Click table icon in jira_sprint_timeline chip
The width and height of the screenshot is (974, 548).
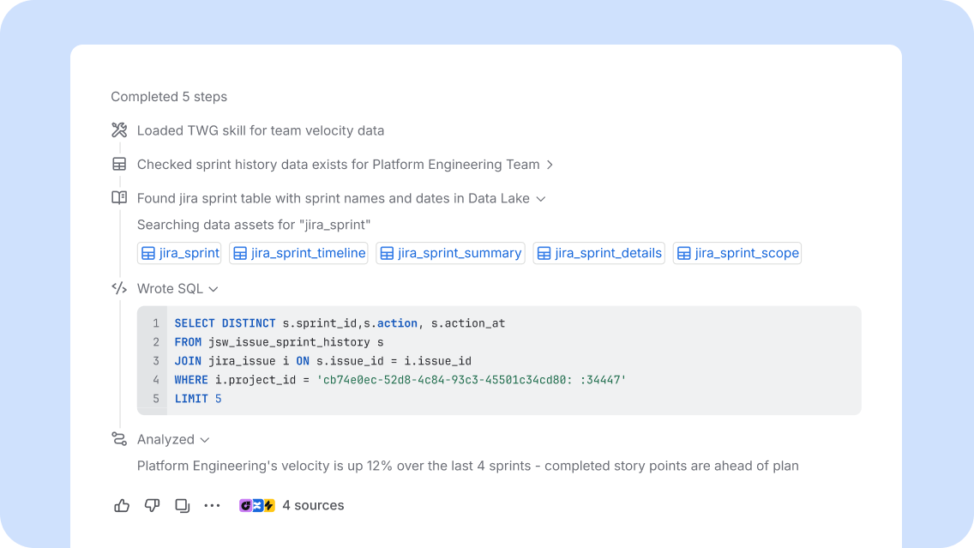tap(240, 254)
